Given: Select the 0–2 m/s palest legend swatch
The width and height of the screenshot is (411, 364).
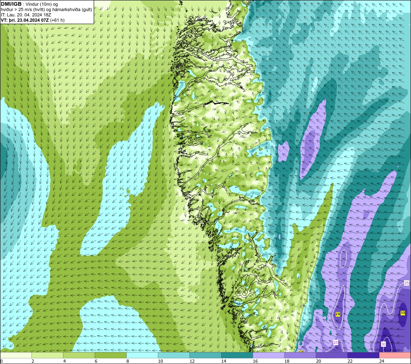Looking at the screenshot, I should pyautogui.click(x=16, y=355).
